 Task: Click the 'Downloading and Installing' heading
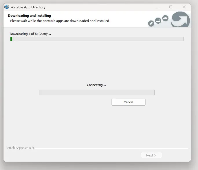pos(30,16)
